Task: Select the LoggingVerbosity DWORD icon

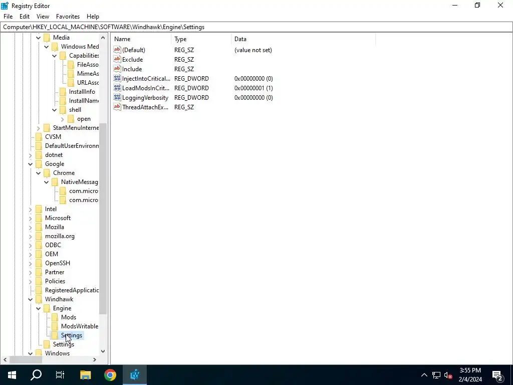Action: coord(117,97)
